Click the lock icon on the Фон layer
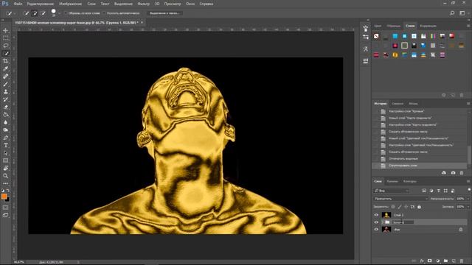The image size is (472, 265). coord(460,230)
